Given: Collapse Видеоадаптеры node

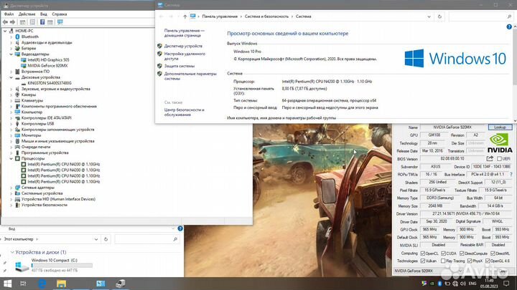Looking at the screenshot, I should tap(11, 54).
